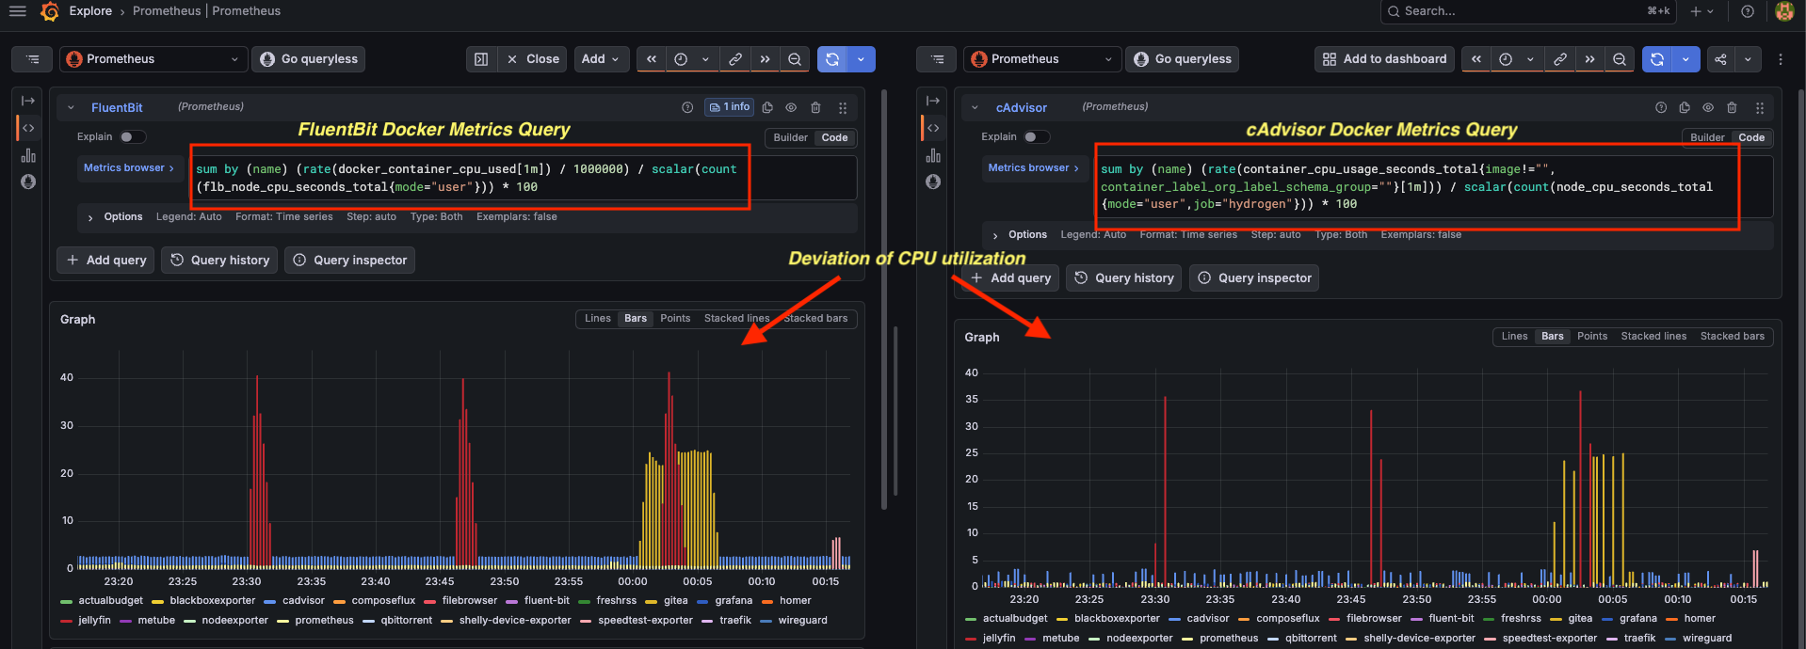Click the share icon in right pane
Image resolution: width=1806 pixels, height=649 pixels.
tap(1720, 59)
